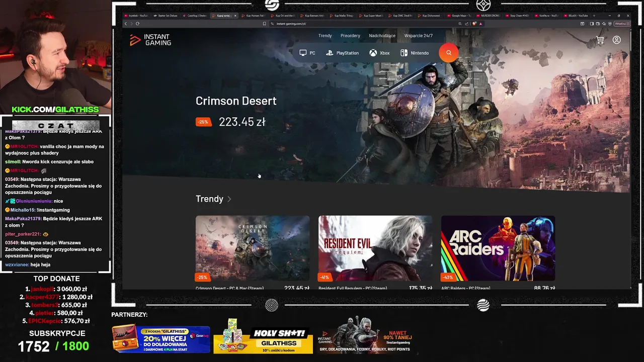The image size is (644, 362).
Task: Click the -43% badge on ARC Raiders
Action: (448, 277)
